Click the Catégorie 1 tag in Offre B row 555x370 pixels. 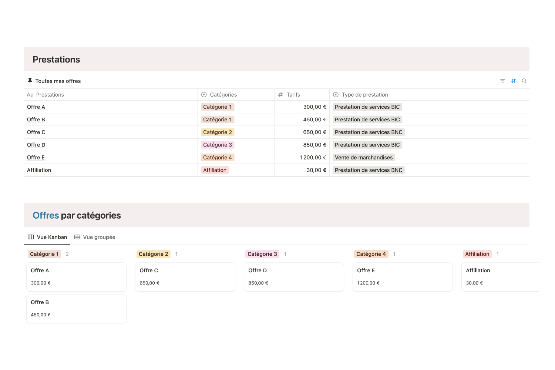coord(218,120)
